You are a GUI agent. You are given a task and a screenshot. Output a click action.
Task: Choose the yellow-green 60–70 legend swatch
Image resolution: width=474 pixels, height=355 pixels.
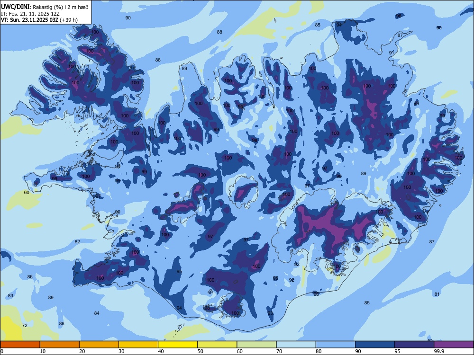[x=256, y=345]
